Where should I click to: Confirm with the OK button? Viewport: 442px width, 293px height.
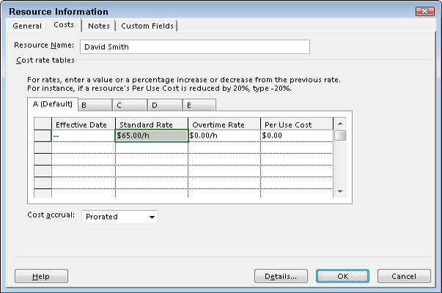click(342, 276)
